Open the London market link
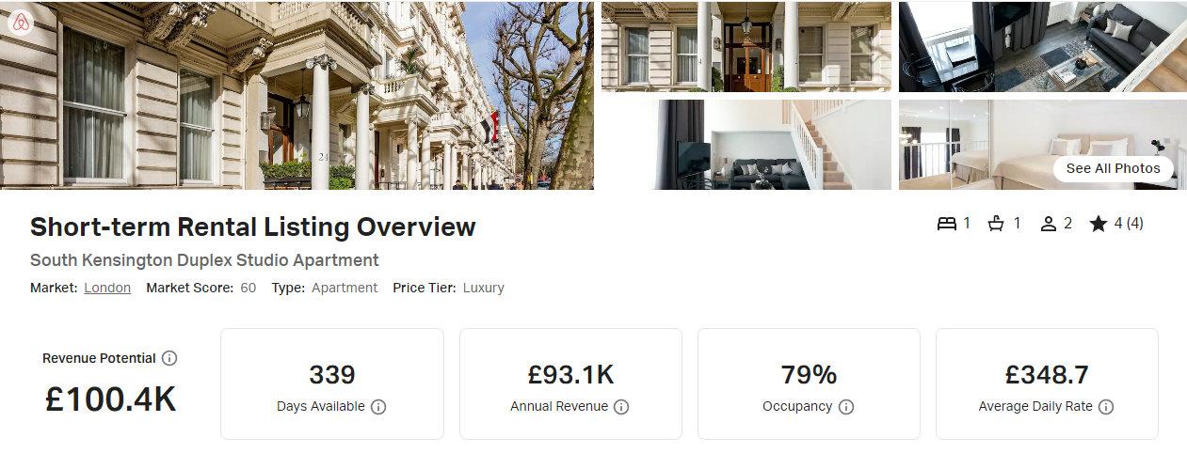This screenshot has height=469, width=1187. tap(107, 288)
